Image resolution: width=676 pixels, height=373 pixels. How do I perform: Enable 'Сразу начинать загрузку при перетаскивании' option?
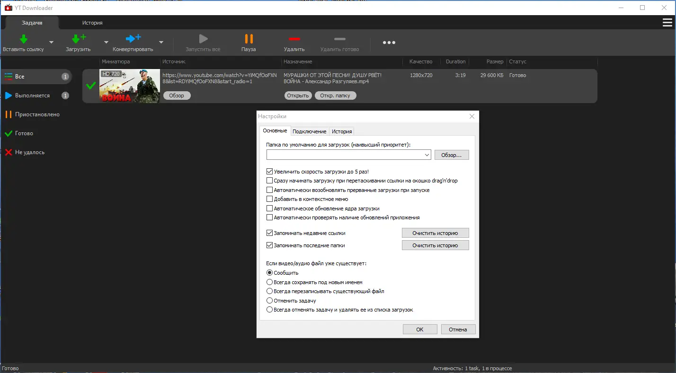270,180
